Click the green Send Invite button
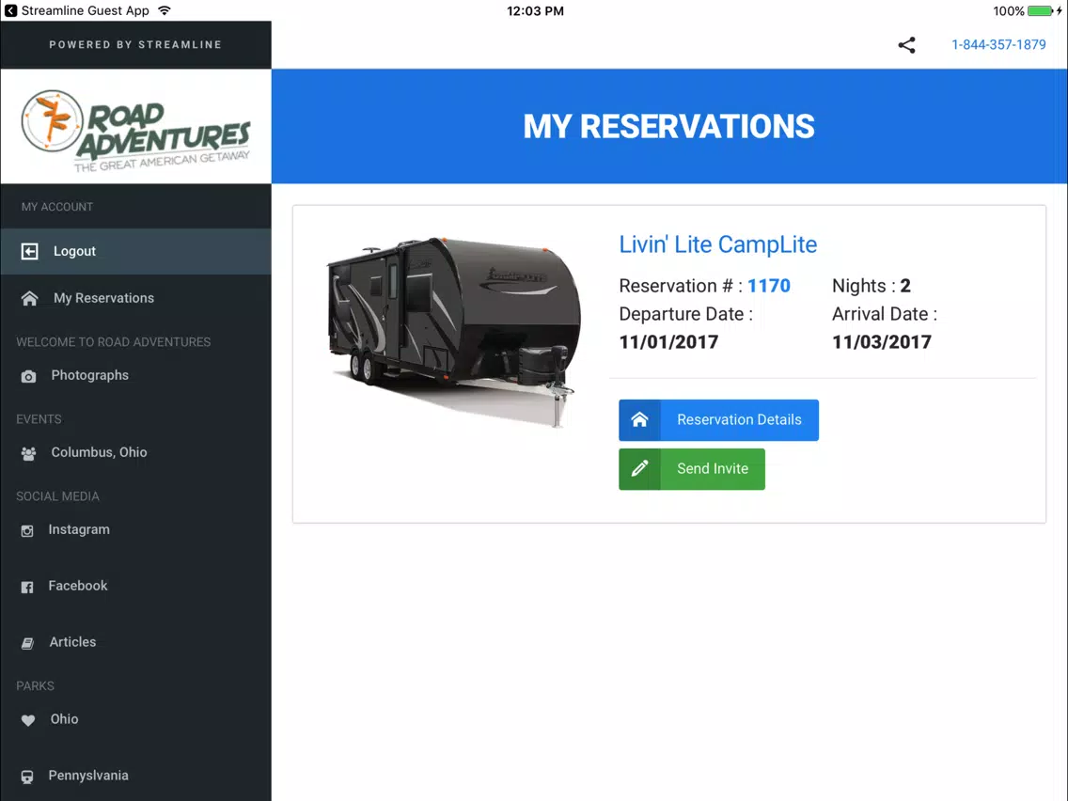This screenshot has width=1068, height=801. tap(691, 469)
